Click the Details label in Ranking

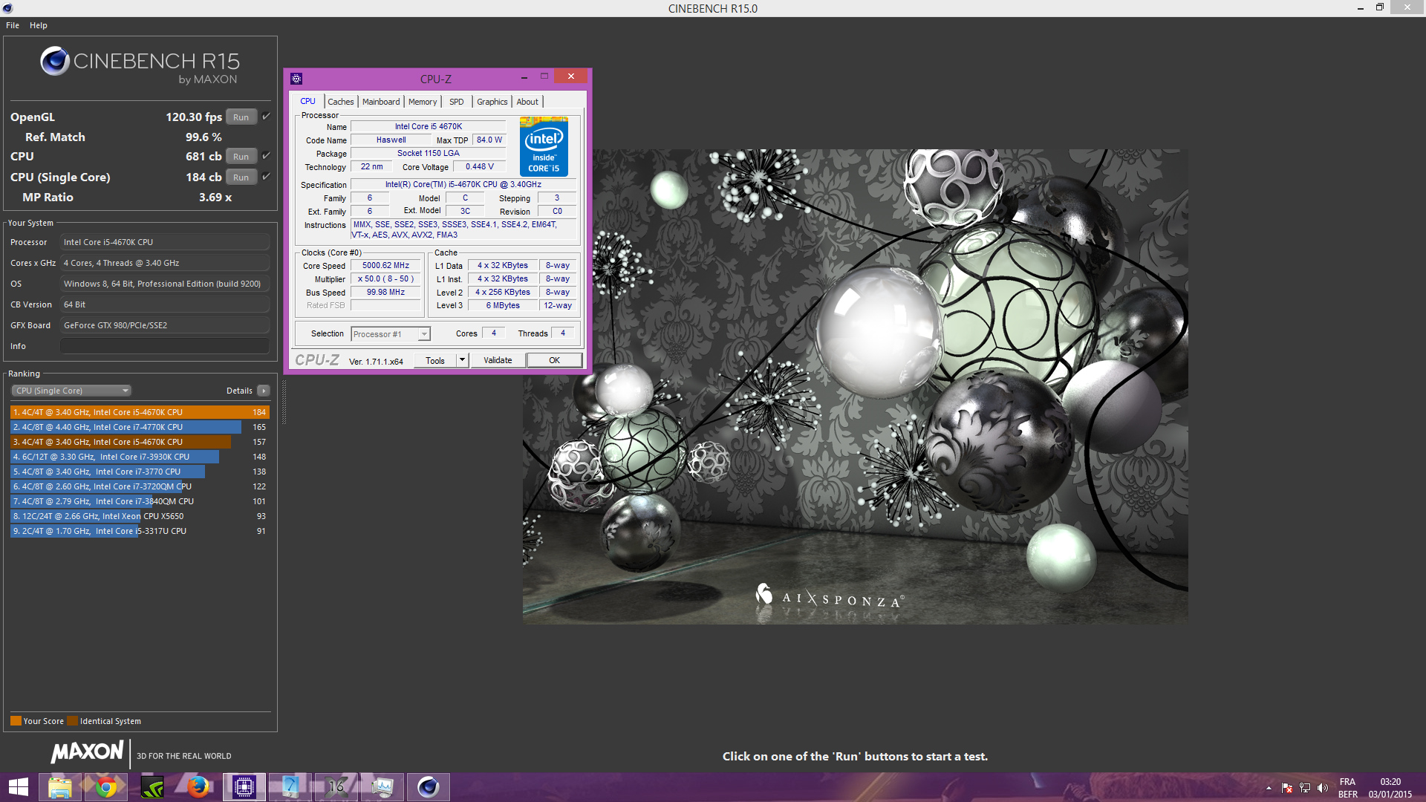click(239, 391)
